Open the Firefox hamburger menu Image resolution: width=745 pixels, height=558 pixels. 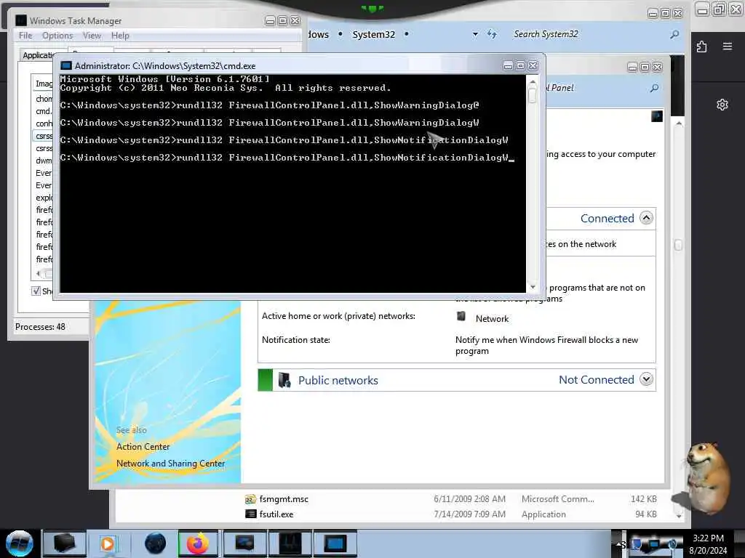coord(728,46)
